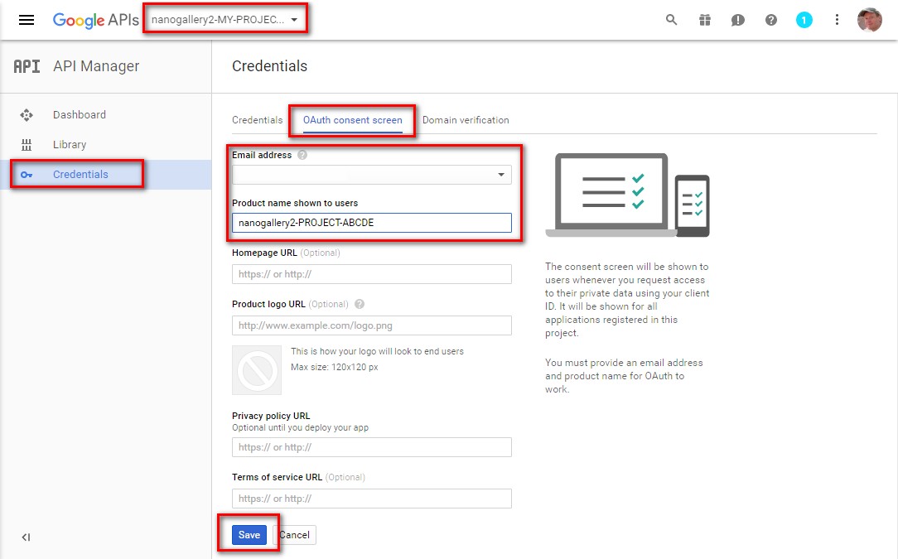This screenshot has width=898, height=559.
Task: Switch to the OAuth consent screen tab
Action: point(353,120)
